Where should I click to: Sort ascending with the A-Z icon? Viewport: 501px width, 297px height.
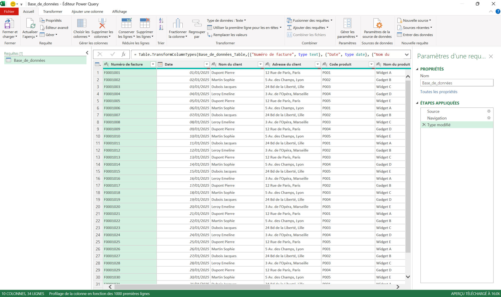[161, 20]
